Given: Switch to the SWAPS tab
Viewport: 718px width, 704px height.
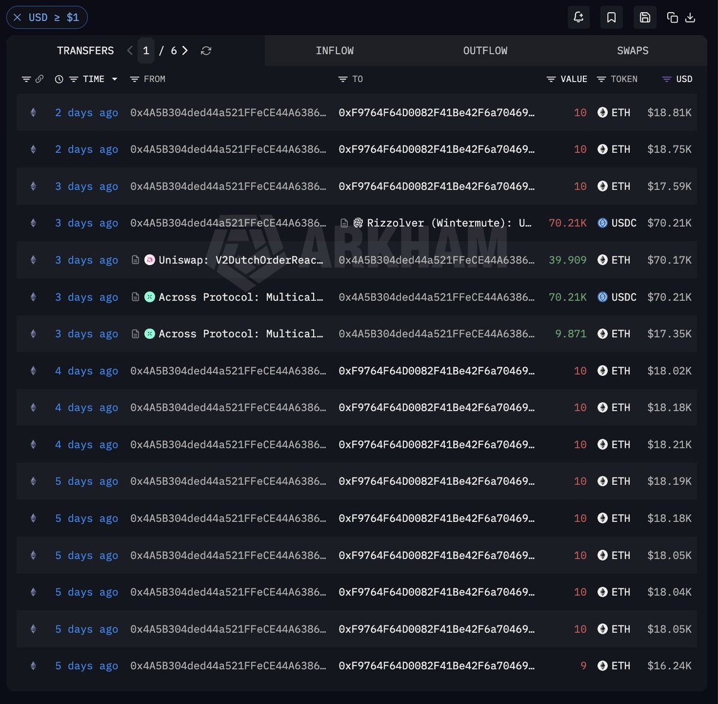Looking at the screenshot, I should click(632, 51).
